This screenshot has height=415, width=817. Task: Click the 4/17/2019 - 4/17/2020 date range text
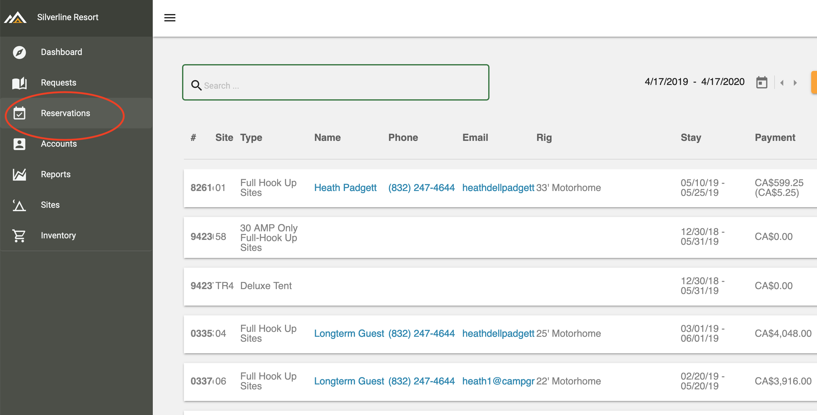click(694, 82)
